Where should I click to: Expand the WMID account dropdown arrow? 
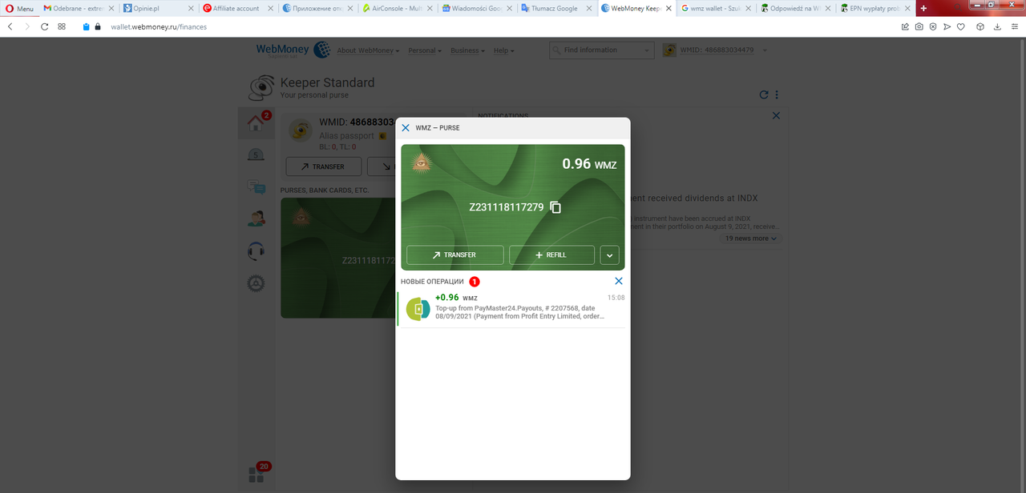tap(765, 50)
